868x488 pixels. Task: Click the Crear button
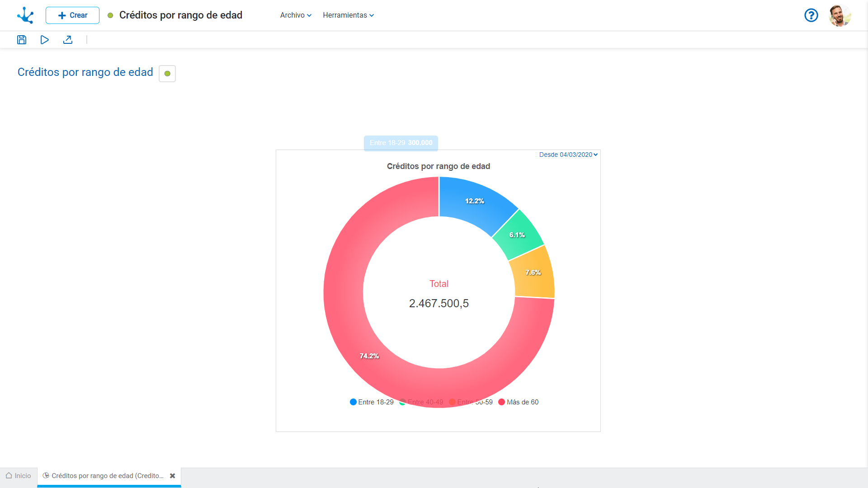pos(72,15)
